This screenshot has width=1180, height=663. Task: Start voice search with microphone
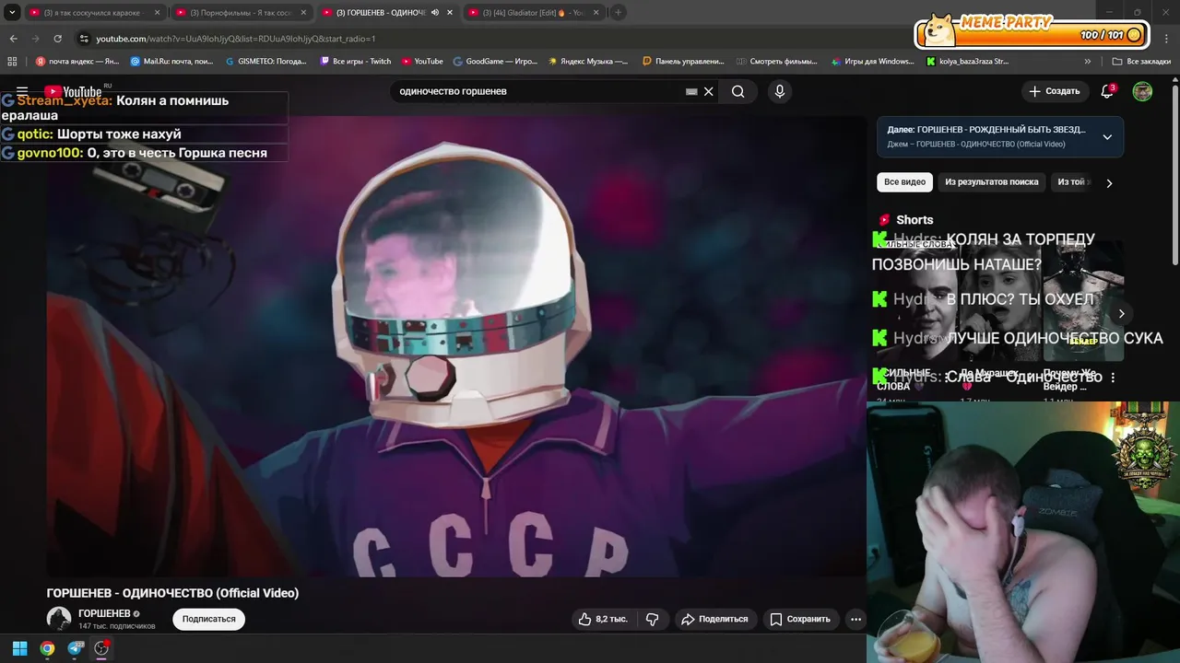point(780,91)
